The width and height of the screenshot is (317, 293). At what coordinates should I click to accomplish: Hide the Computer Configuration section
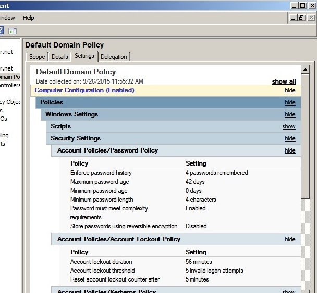coord(290,90)
